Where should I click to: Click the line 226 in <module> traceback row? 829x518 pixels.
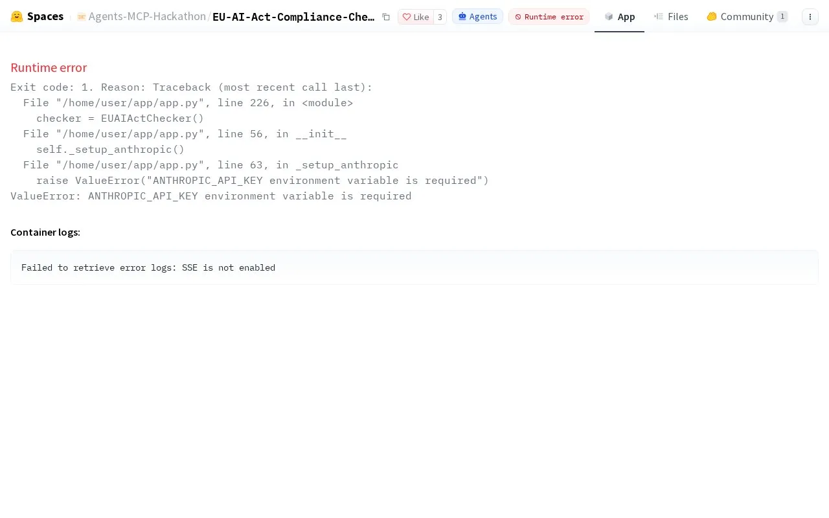[188, 103]
